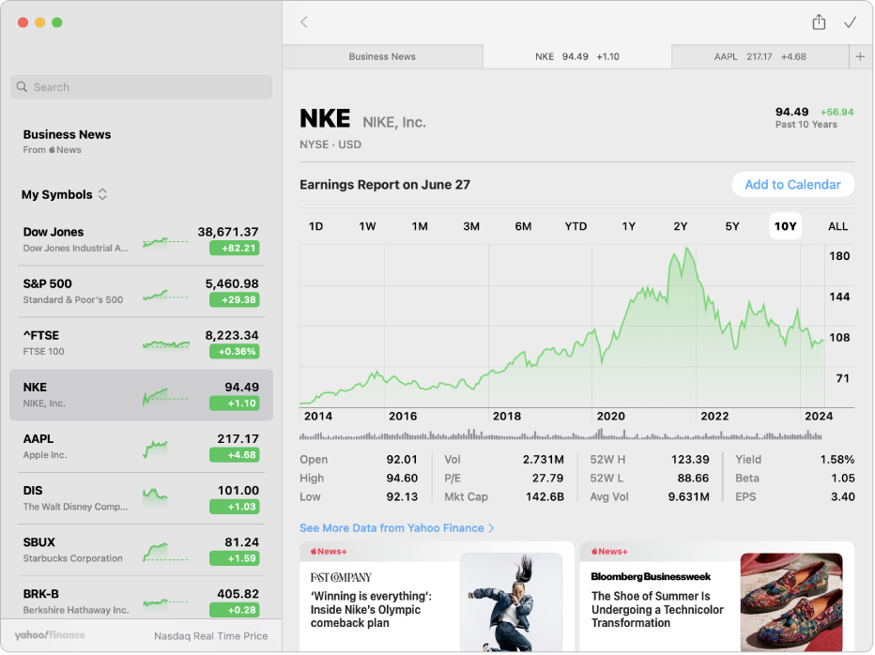Select the 1M chart range
The width and height of the screenshot is (875, 655).
point(420,226)
